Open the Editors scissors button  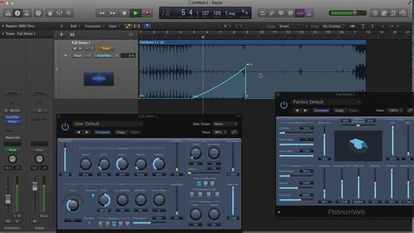pyautogui.click(x=69, y=13)
